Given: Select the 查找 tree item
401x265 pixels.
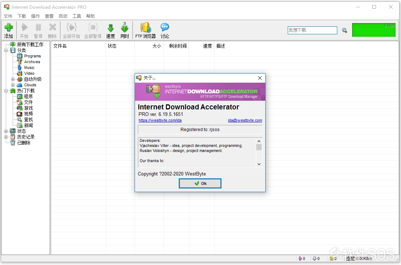Looking at the screenshot, I should pyautogui.click(x=28, y=120).
